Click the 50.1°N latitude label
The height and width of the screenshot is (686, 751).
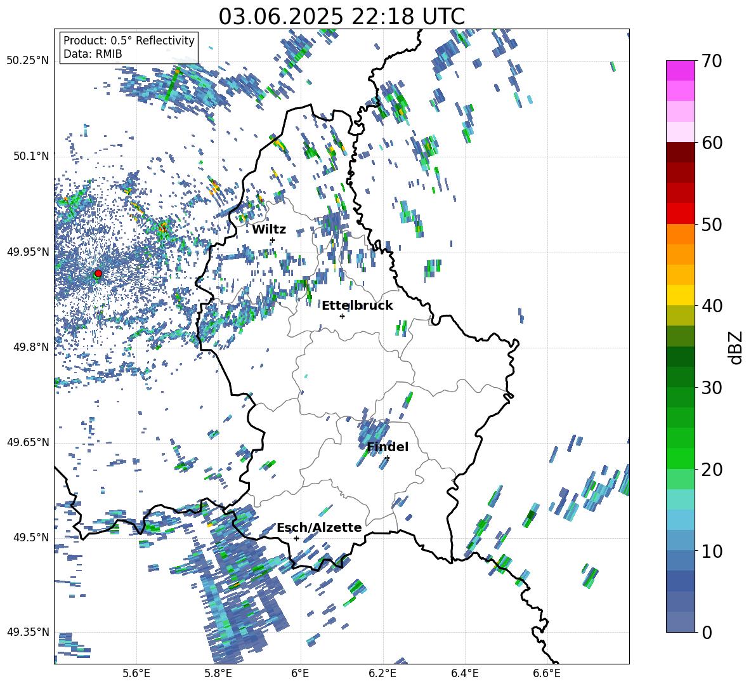click(x=30, y=156)
